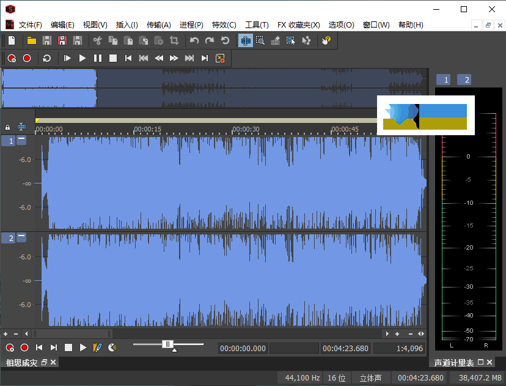Click the Repeat last action icon
This screenshot has width=506, height=386.
(x=225, y=40)
